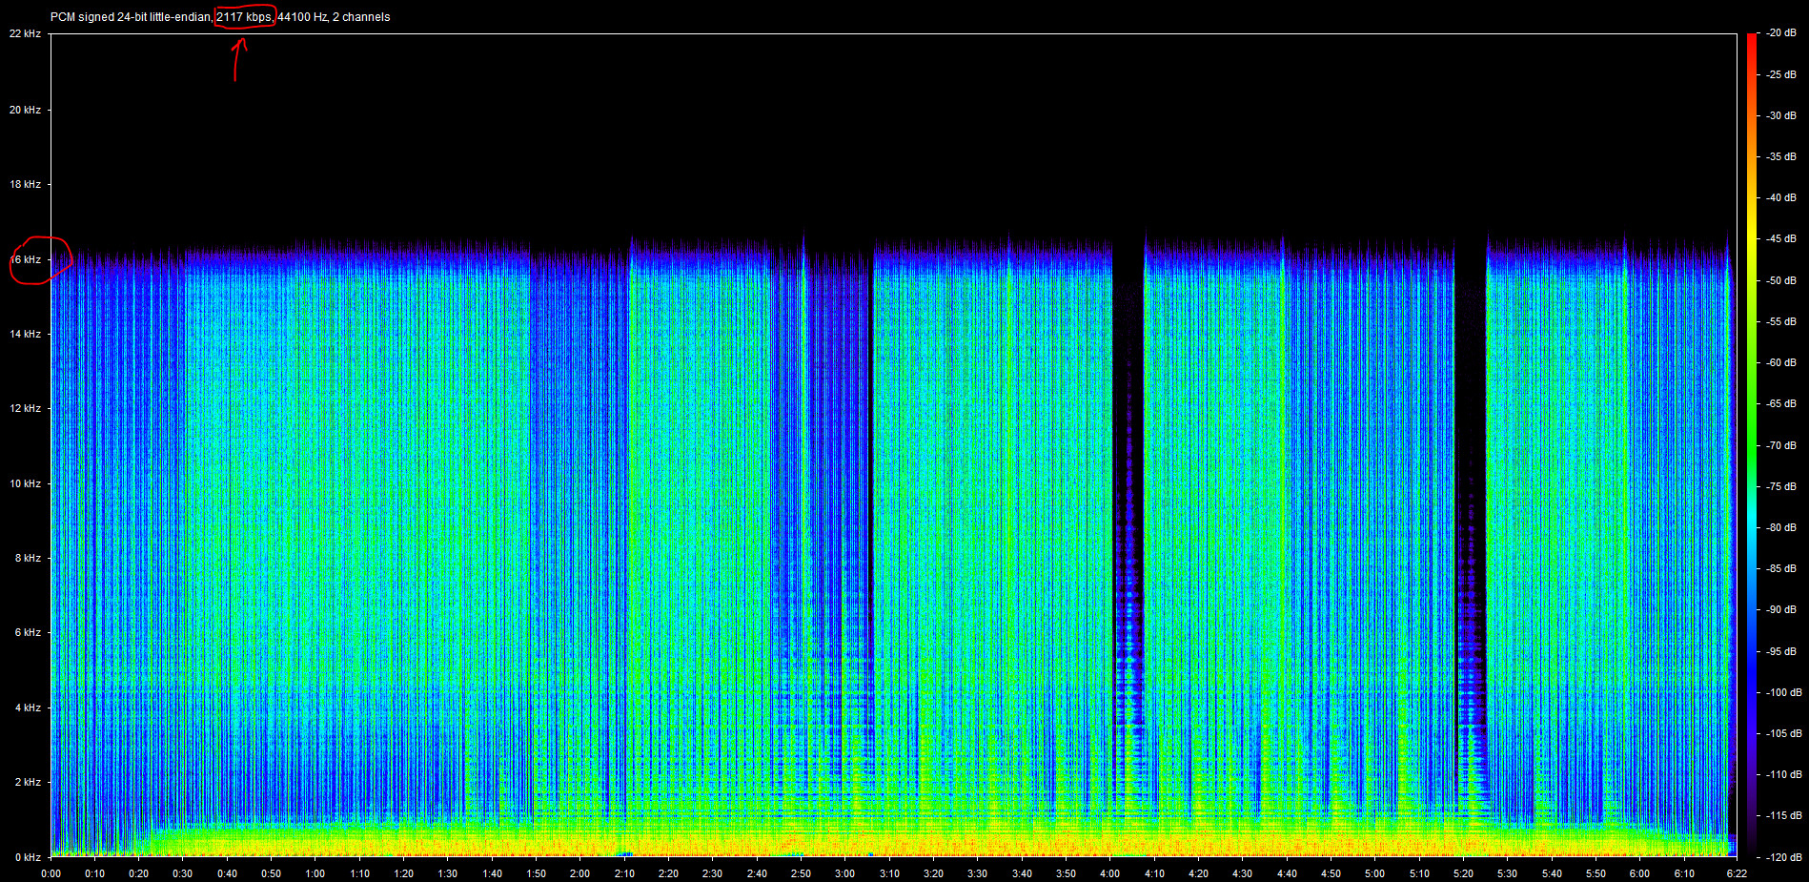
Task: Click the PCM signed 24-bit little-endian text
Action: coord(131,17)
